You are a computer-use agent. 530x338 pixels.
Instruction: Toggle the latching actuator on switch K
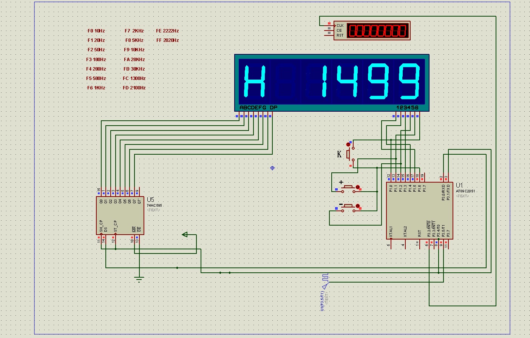(x=348, y=144)
